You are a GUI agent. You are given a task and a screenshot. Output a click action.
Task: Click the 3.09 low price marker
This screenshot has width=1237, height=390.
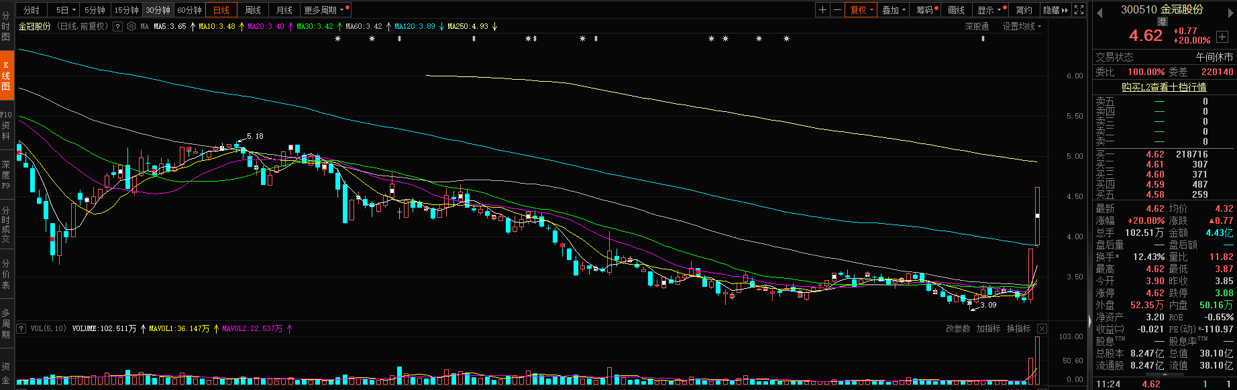click(988, 306)
